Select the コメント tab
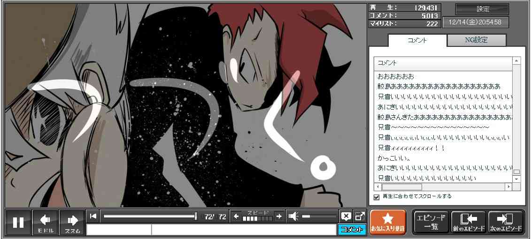 [x=417, y=40]
